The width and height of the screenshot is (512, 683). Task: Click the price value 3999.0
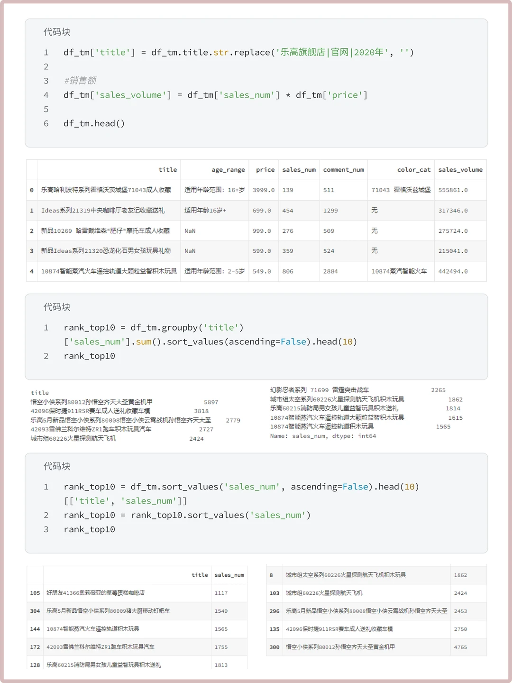click(264, 190)
